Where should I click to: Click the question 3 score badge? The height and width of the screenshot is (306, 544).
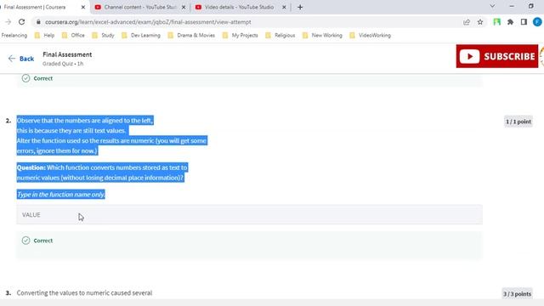(x=517, y=293)
